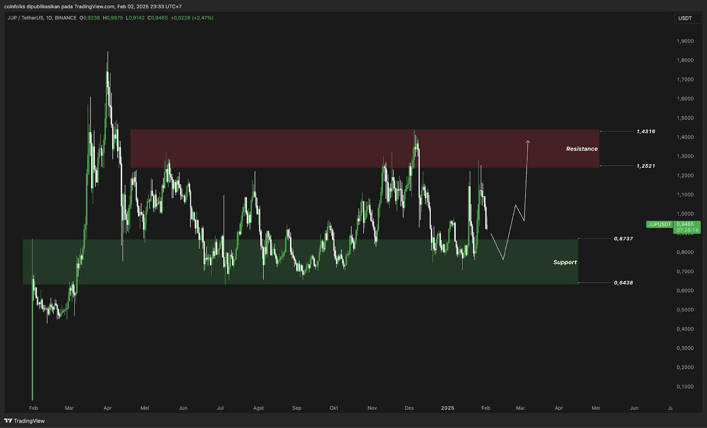Click 1,7000 on the price axis
The width and height of the screenshot is (707, 428).
pyautogui.click(x=685, y=80)
